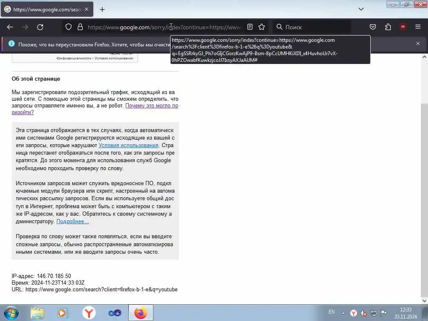Viewport: 428px width, 321px height.
Task: Bookmark this page with the star icon
Action: pyautogui.click(x=262, y=27)
